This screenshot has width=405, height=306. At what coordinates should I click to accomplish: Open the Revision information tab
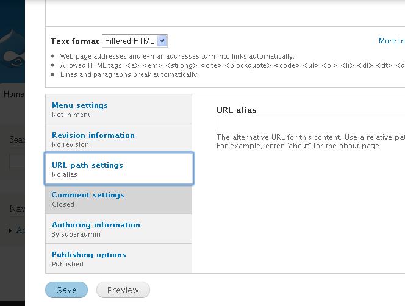93,135
